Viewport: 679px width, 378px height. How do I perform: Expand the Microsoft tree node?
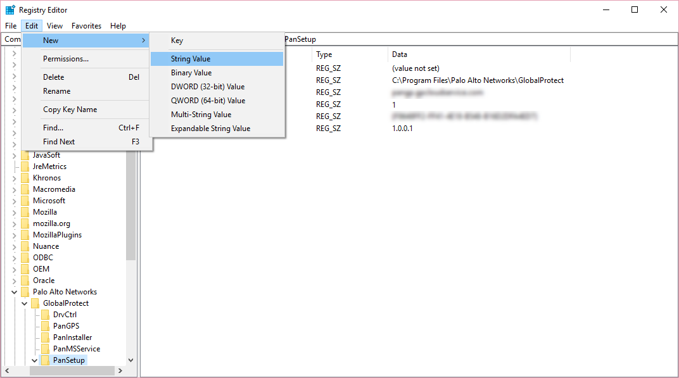[x=15, y=201]
